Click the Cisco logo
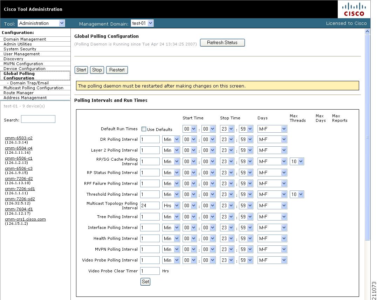The width and height of the screenshot is (377, 300). (354, 9)
